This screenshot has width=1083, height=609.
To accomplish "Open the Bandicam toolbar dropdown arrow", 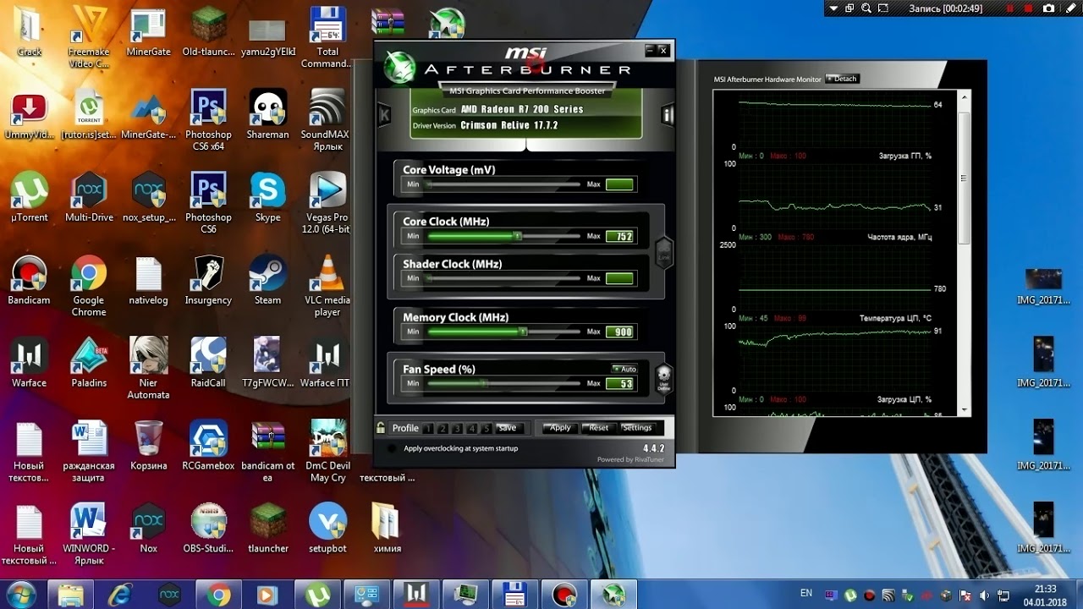I will 833,8.
